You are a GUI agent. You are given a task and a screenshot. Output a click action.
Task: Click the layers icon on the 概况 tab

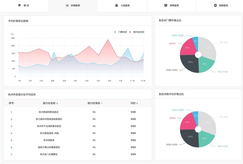[x=20, y=5]
